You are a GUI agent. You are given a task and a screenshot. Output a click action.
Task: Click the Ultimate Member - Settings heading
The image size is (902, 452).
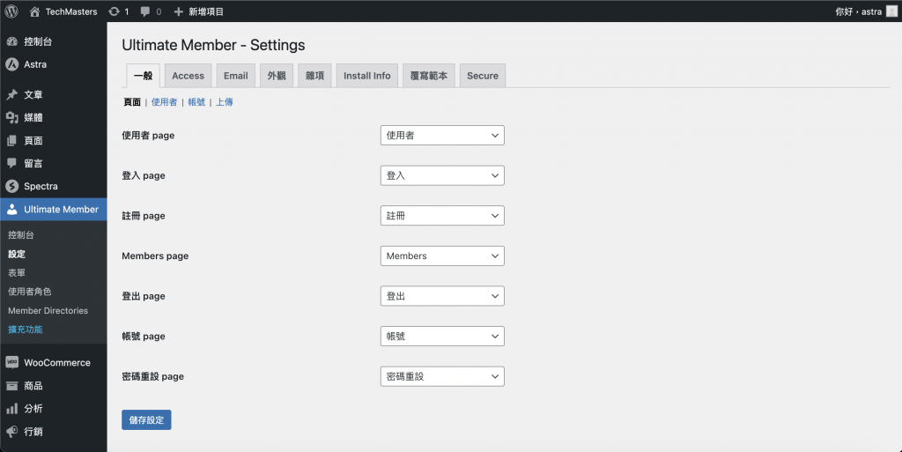pyautogui.click(x=213, y=45)
